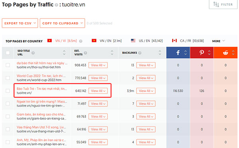The height and width of the screenshot is (148, 239).
Task: Click the help icon next to VN / VI 6.5m
Action: [81, 41]
